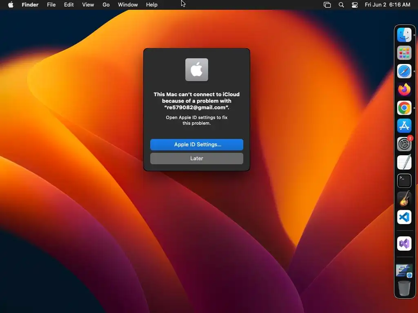Viewport: 418px width, 313px height.
Task: Open the Help menu
Action: [x=152, y=4]
